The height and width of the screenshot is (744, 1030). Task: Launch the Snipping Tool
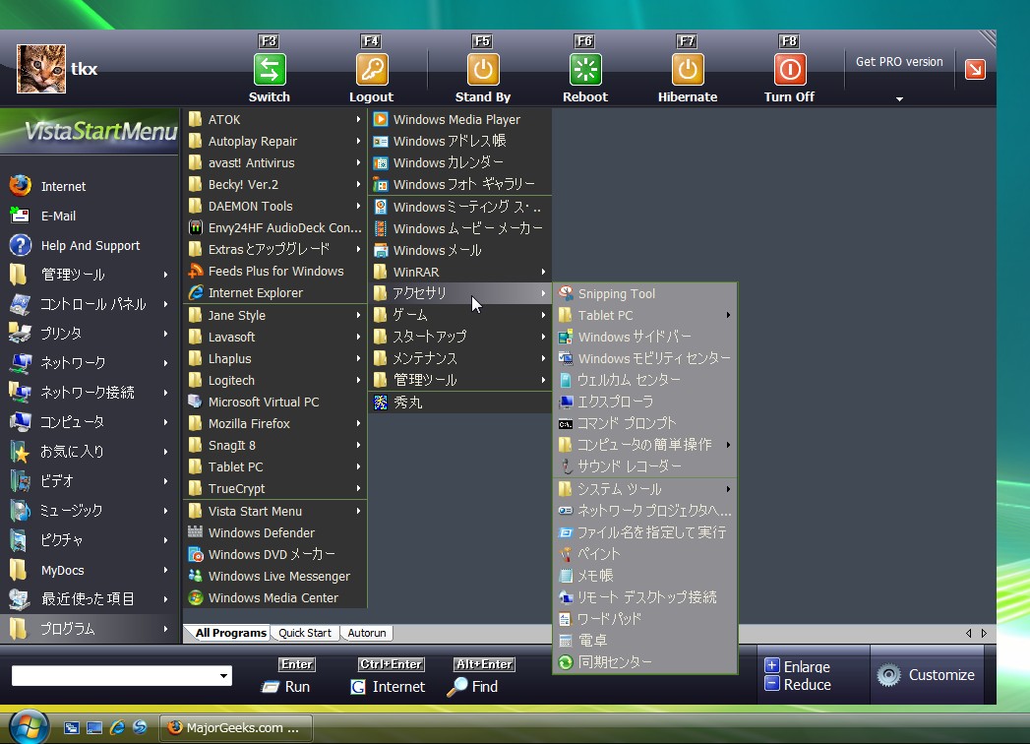[645, 294]
